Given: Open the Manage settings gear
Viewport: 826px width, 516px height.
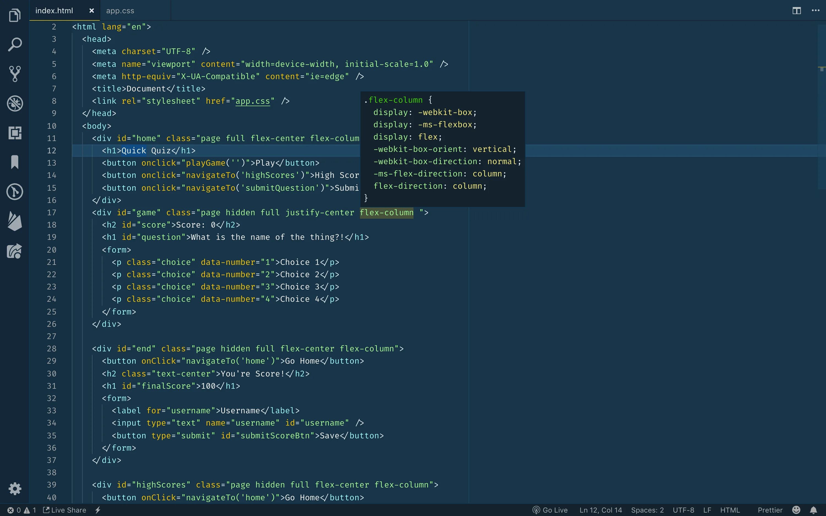Looking at the screenshot, I should (14, 489).
